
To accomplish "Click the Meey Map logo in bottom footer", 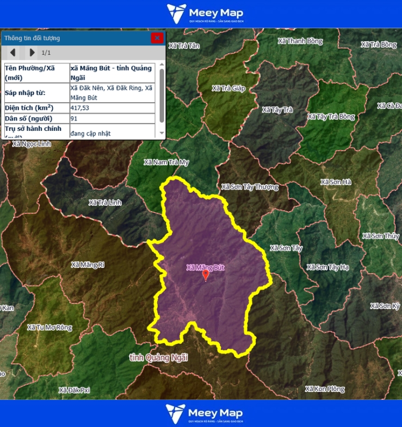I will tap(205, 413).
